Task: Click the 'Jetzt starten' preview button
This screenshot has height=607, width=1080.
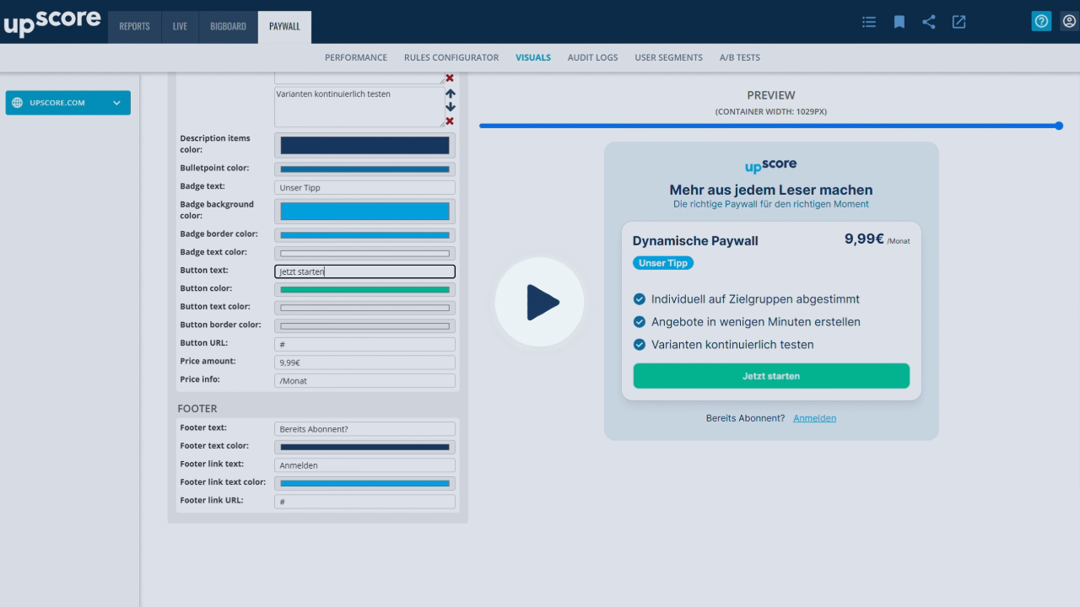Action: [771, 376]
